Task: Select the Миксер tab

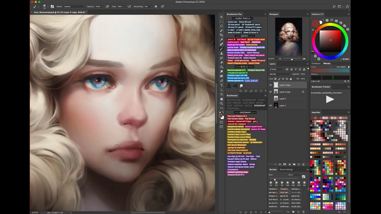Action: 327,63
